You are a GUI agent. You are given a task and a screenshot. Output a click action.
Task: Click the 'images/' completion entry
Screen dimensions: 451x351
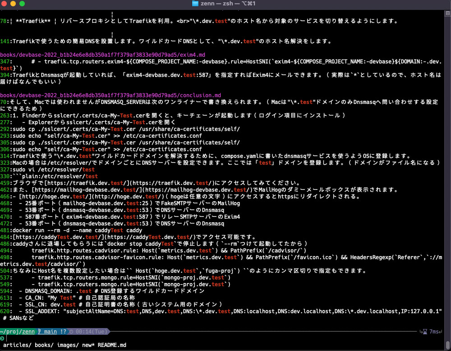click(x=68, y=345)
